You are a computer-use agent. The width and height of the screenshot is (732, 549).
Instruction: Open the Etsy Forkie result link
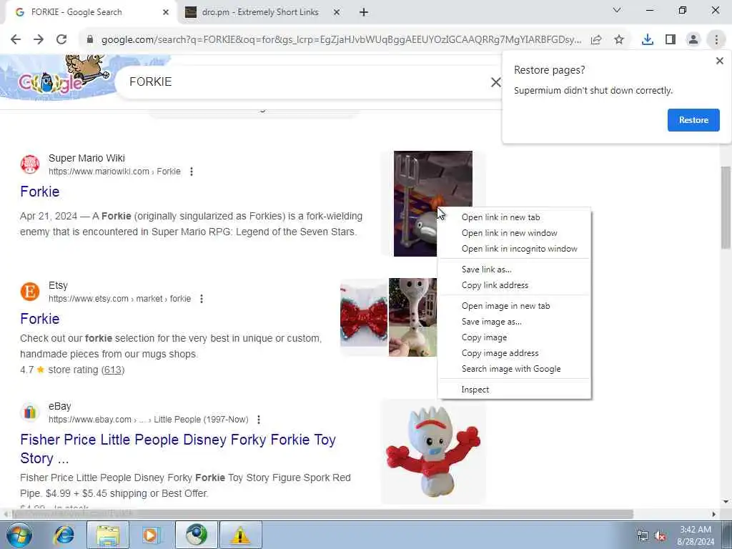click(40, 319)
